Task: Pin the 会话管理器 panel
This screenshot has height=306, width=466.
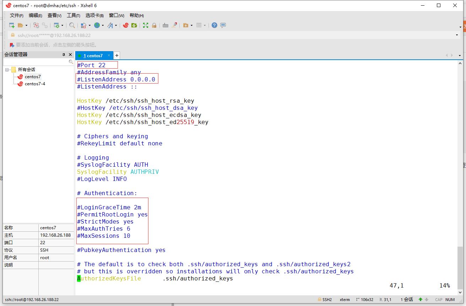Action: coord(64,54)
